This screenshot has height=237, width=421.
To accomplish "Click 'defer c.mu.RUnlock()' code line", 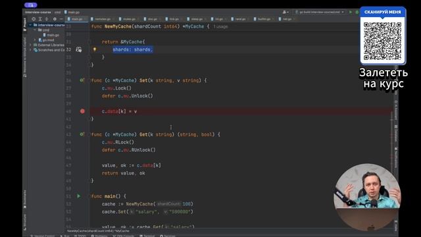I will (x=129, y=150).
